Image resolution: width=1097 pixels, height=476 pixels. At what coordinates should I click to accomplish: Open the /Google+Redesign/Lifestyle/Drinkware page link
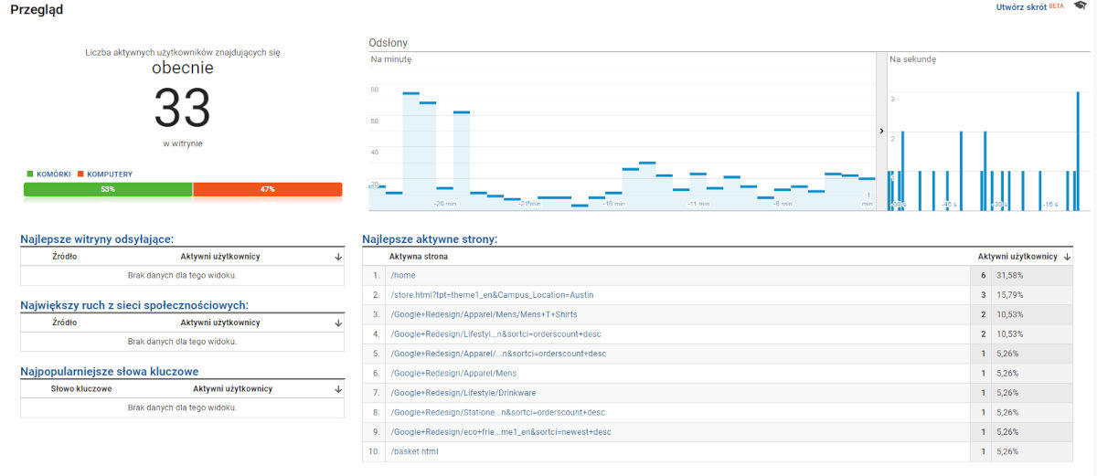pyautogui.click(x=463, y=393)
